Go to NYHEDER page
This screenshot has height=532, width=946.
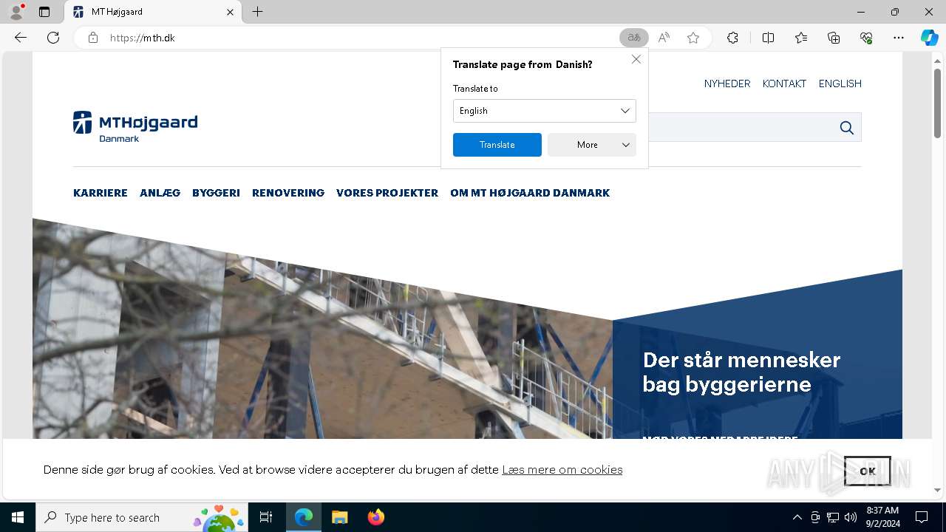pyautogui.click(x=726, y=83)
